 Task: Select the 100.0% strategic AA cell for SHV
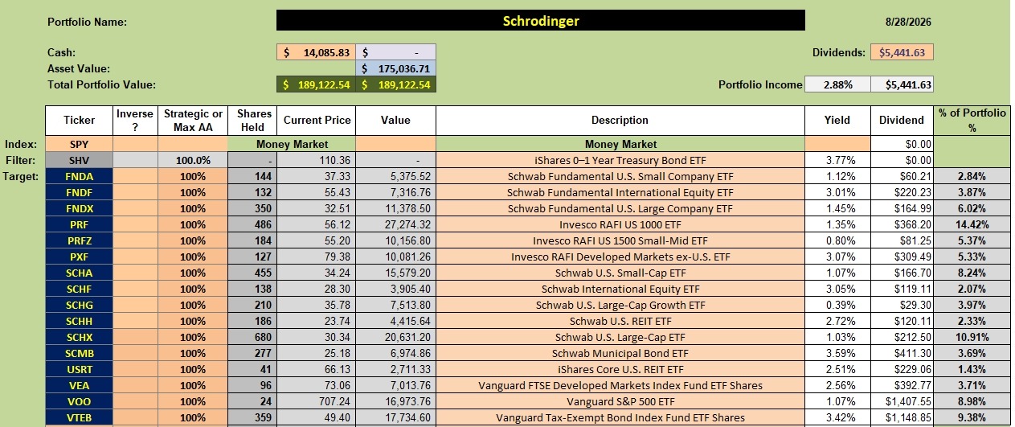[x=193, y=160]
